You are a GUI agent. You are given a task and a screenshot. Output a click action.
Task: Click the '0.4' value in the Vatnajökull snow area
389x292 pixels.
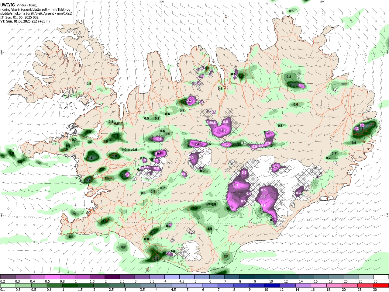tap(249, 193)
